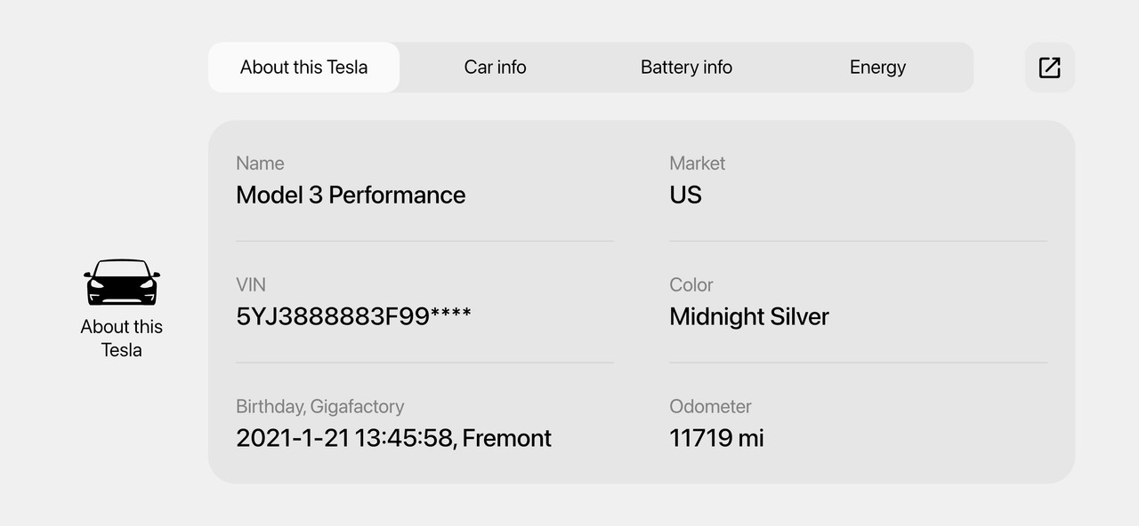
Task: Click the Model 3 Performance name value
Action: [x=351, y=195]
